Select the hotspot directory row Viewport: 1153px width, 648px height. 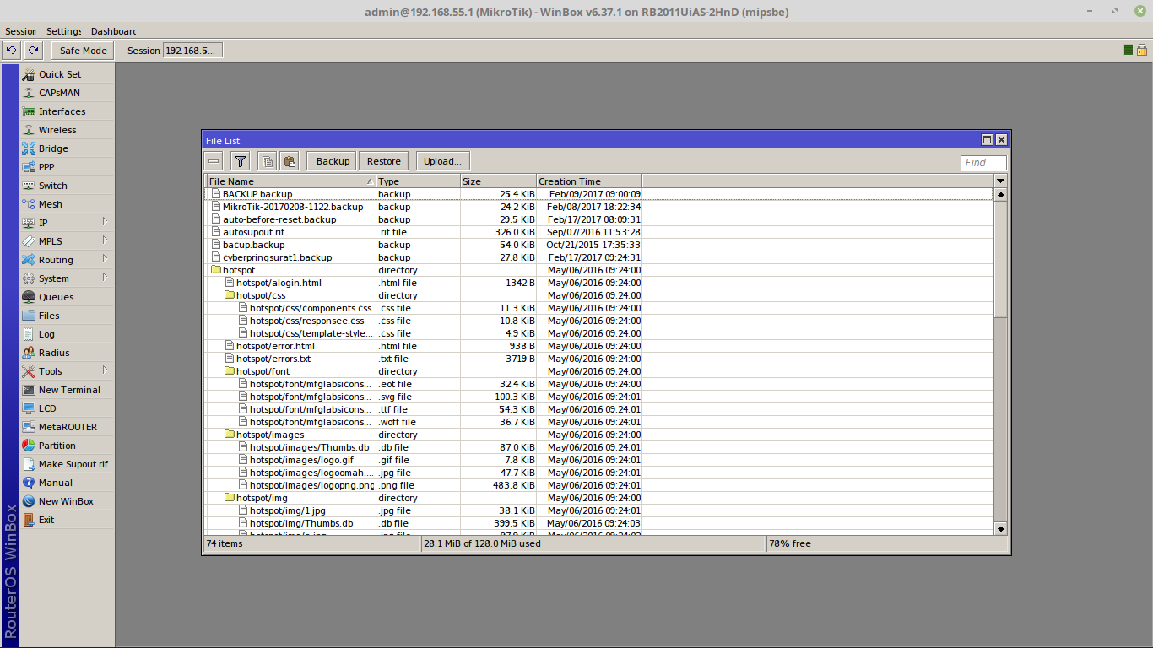598,270
